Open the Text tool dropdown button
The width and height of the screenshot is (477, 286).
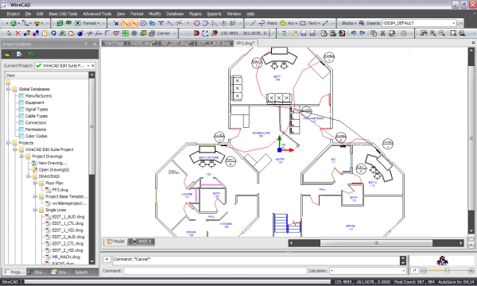coord(318,23)
